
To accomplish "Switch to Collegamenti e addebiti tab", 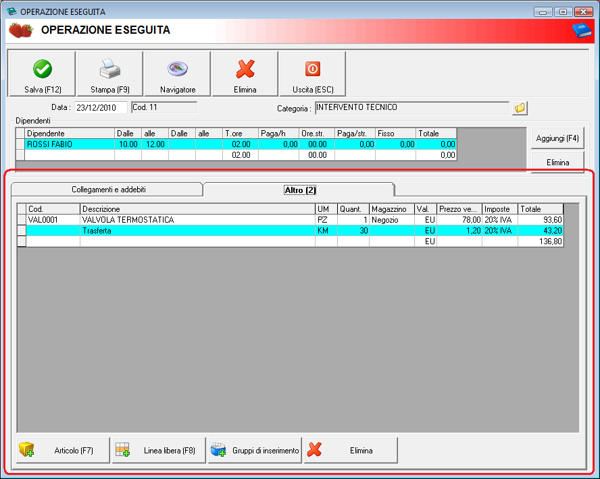I will coord(107,190).
